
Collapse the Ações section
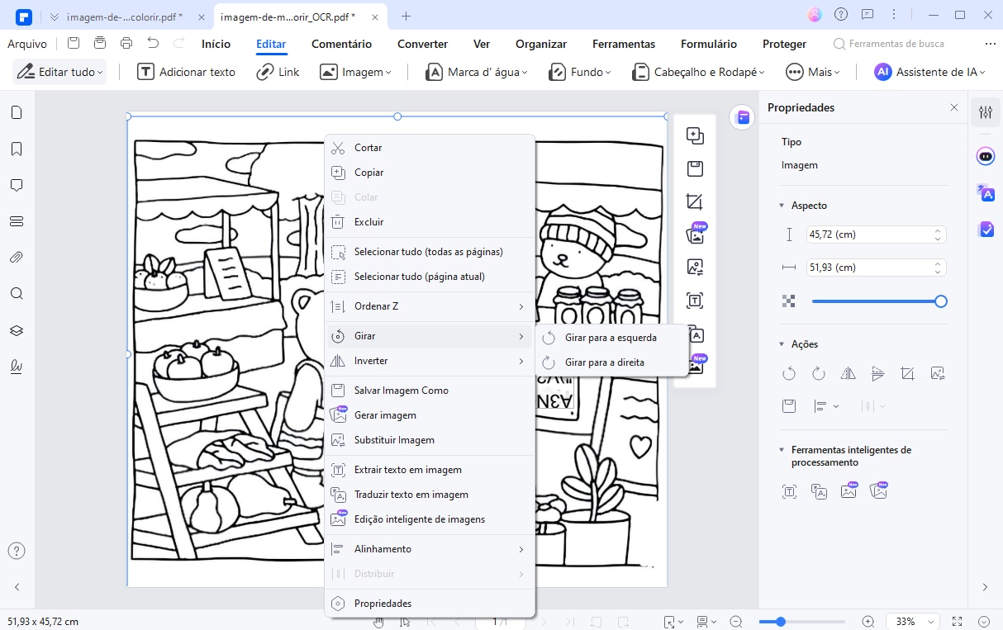[x=782, y=344]
